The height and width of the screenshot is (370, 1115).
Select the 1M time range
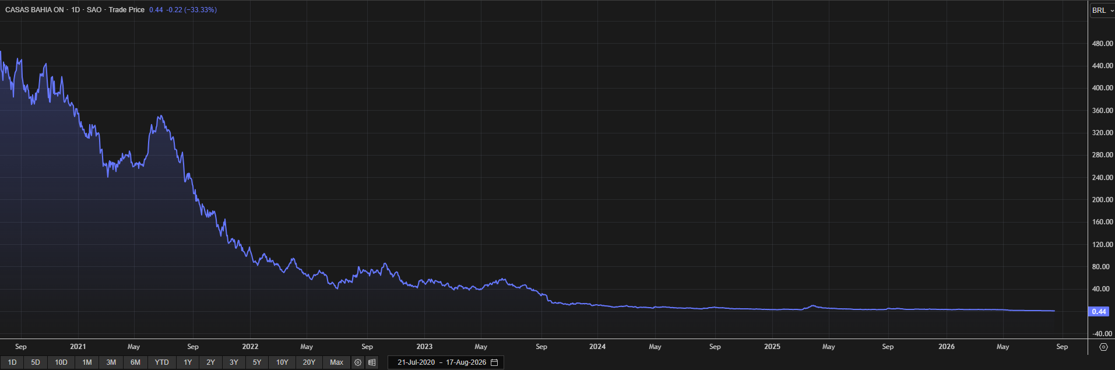point(87,362)
